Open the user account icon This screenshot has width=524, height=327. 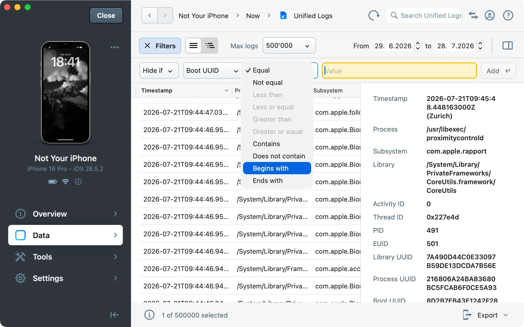click(490, 16)
